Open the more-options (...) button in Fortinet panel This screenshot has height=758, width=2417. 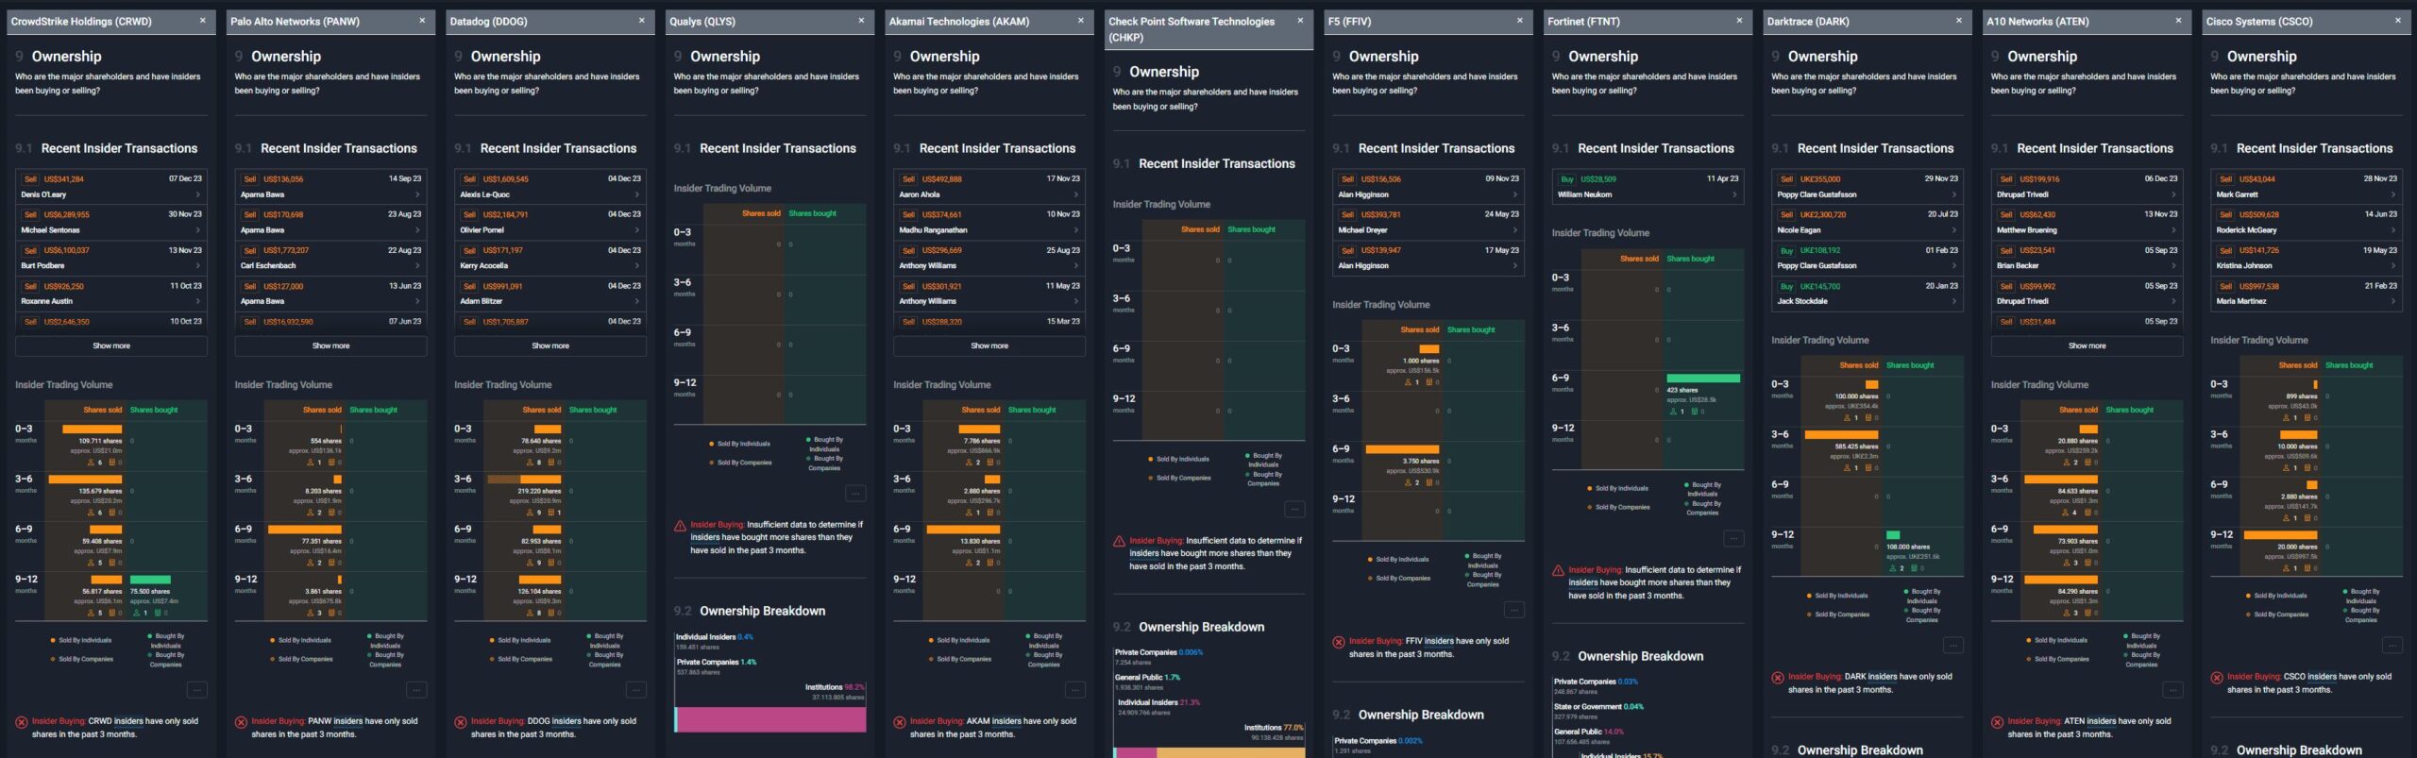coord(1733,538)
